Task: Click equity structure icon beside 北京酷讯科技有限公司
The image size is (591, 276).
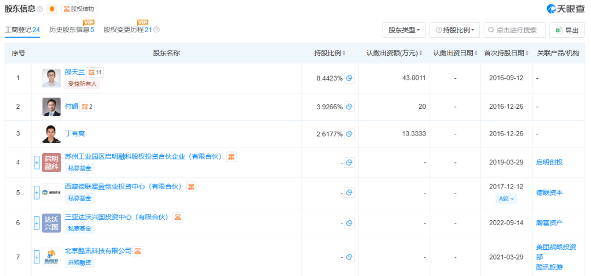Action: (138, 250)
